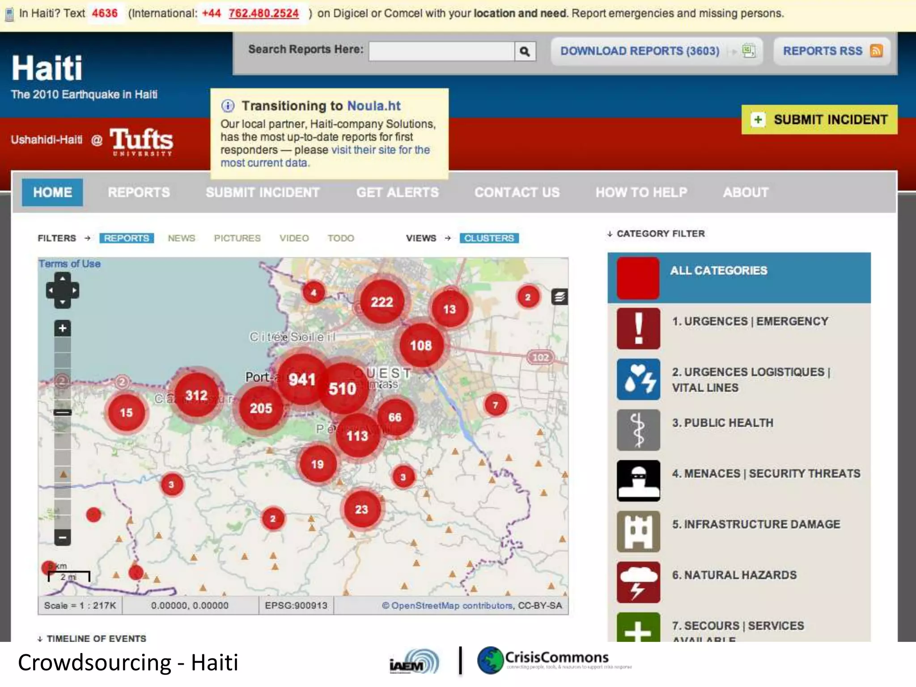Click the 941 reports cluster marker
The image size is (916, 687).
click(x=303, y=380)
